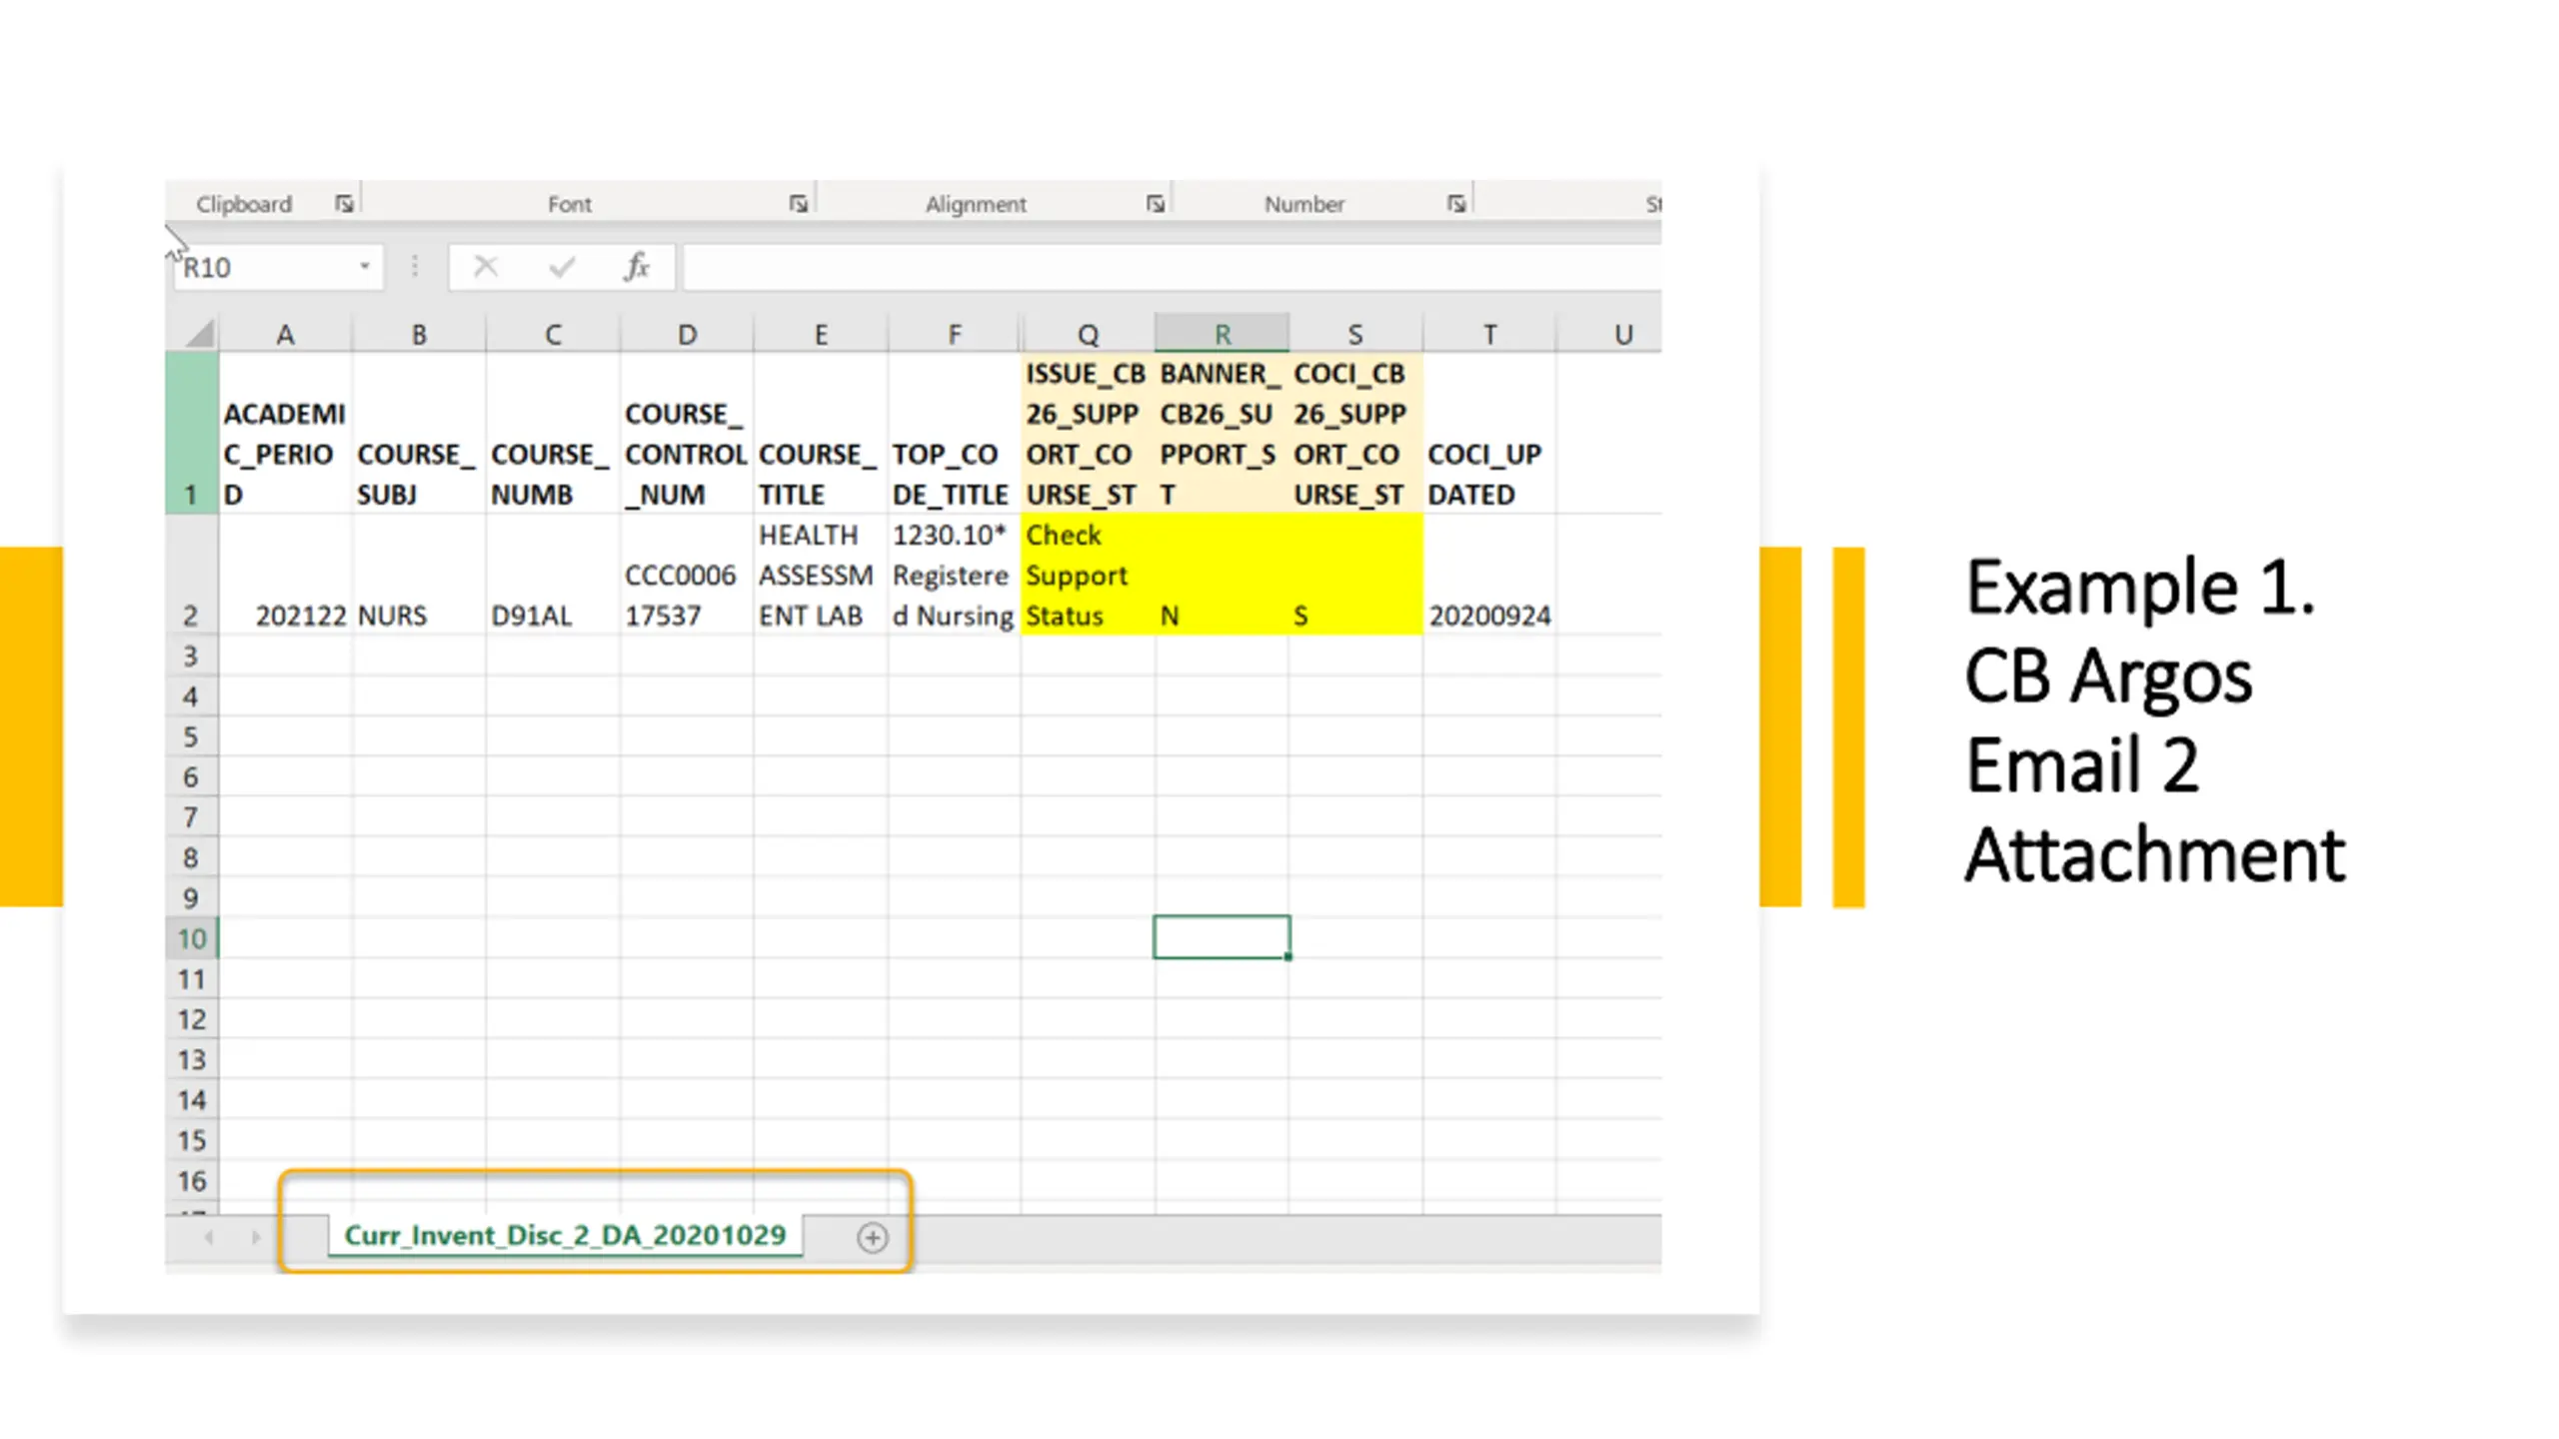Image resolution: width=2559 pixels, height=1439 pixels.
Task: Click the enter checkmark formula bar icon
Action: pyautogui.click(x=562, y=267)
